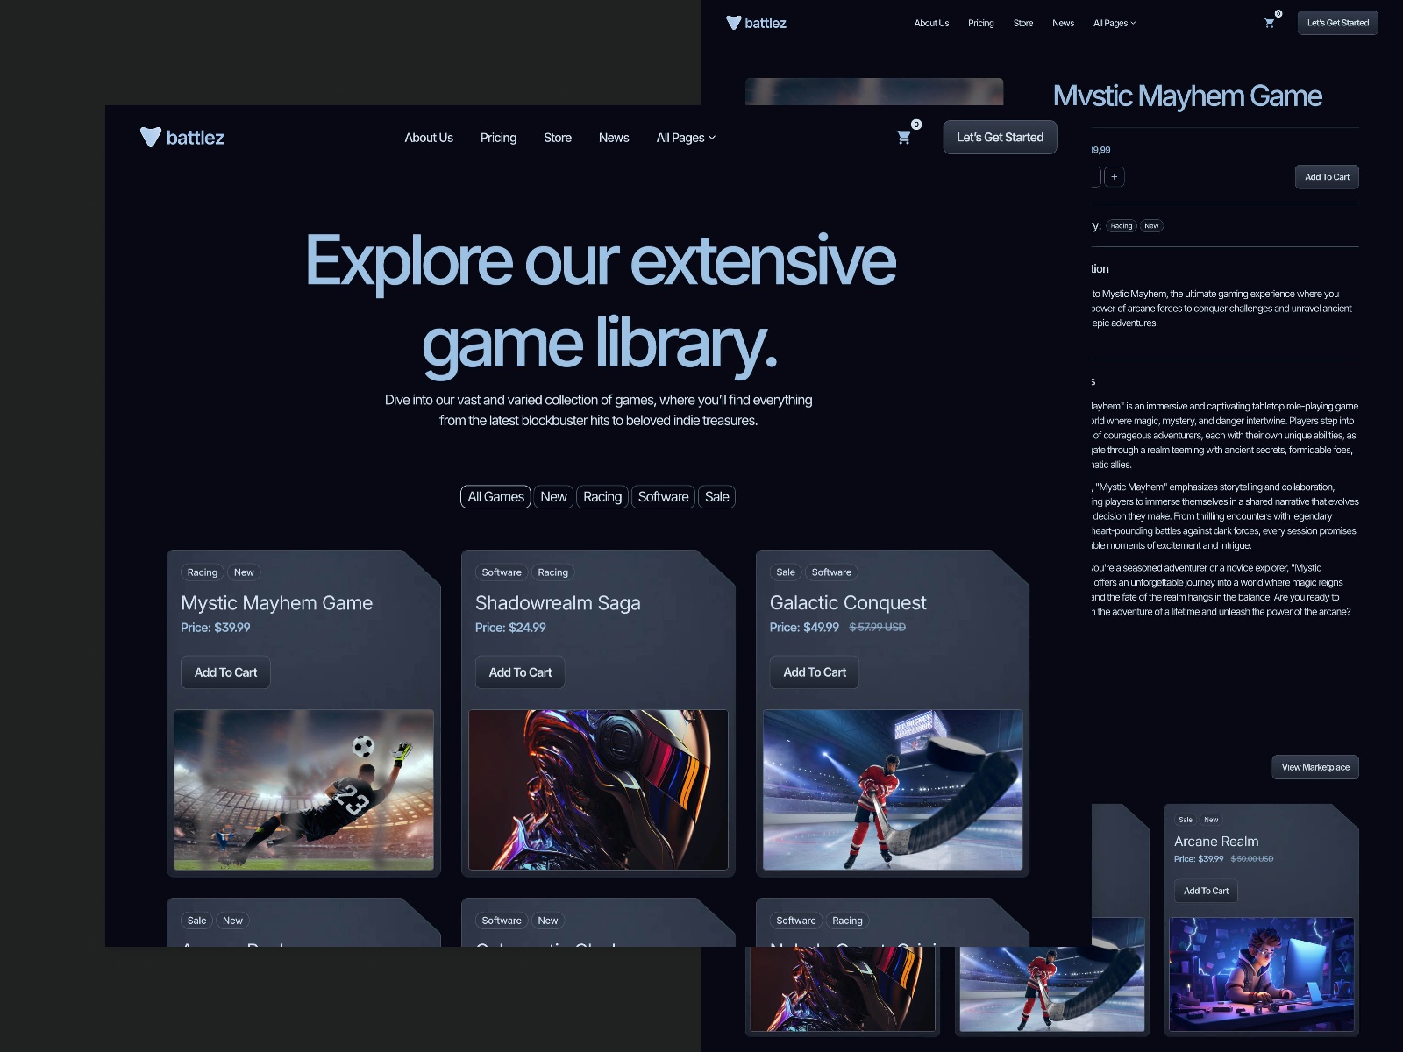Click Let's Get Started in front window
The width and height of the screenshot is (1403, 1052).
point(1000,138)
